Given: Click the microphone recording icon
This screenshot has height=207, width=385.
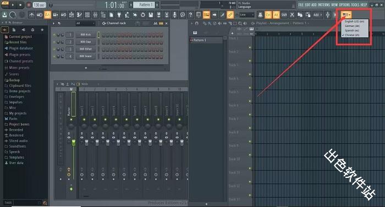Looking at the screenshot, I should click(x=174, y=15).
